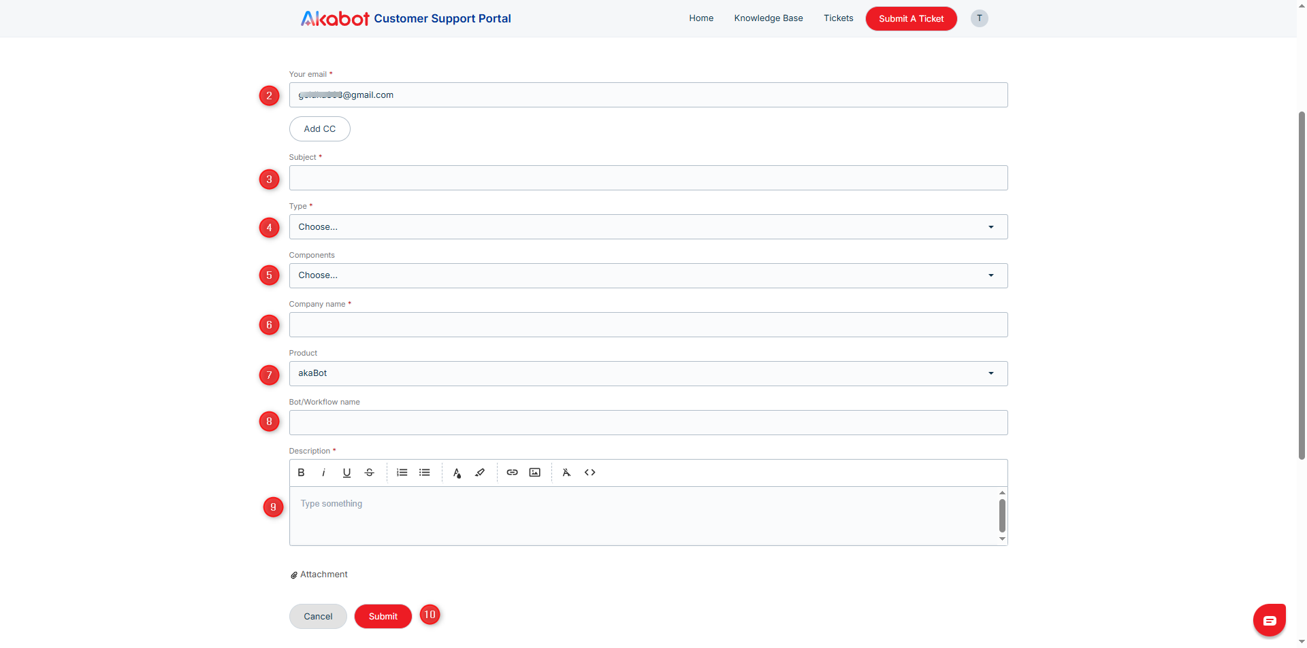The height and width of the screenshot is (648, 1307).
Task: Click the Customer Support Portal title
Action: (442, 18)
